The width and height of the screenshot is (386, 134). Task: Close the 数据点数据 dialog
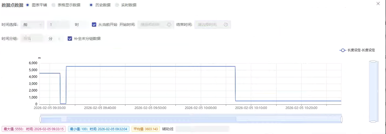tap(378, 4)
